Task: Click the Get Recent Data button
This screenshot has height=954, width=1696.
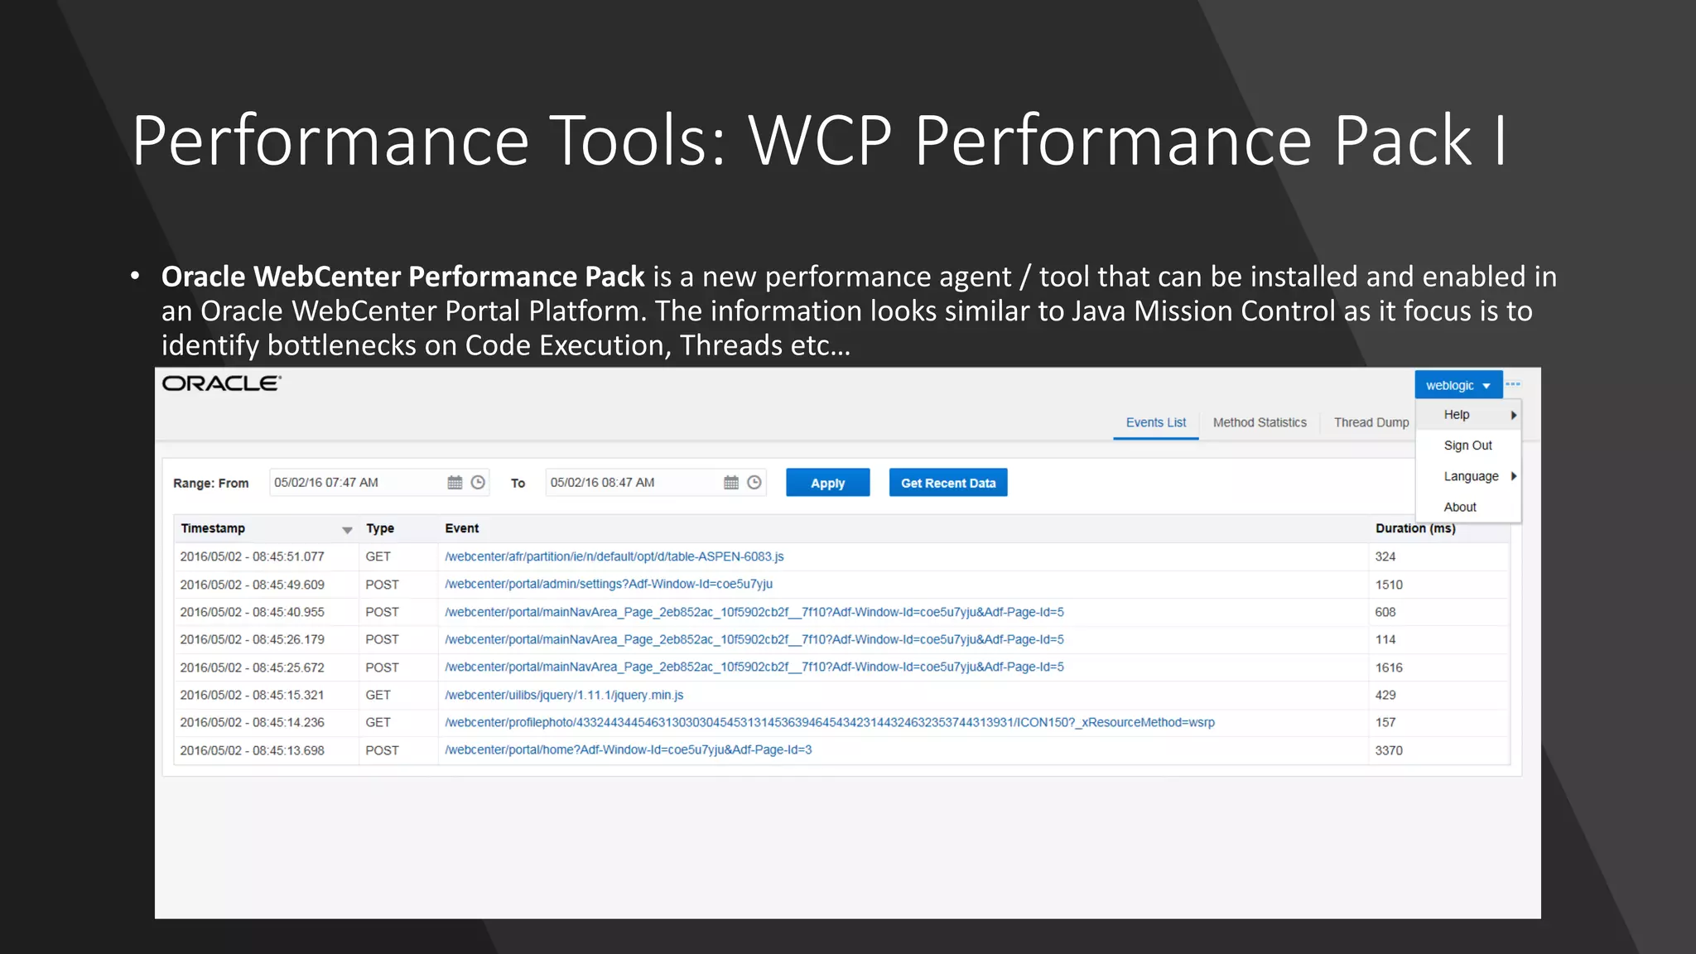Action: click(948, 483)
